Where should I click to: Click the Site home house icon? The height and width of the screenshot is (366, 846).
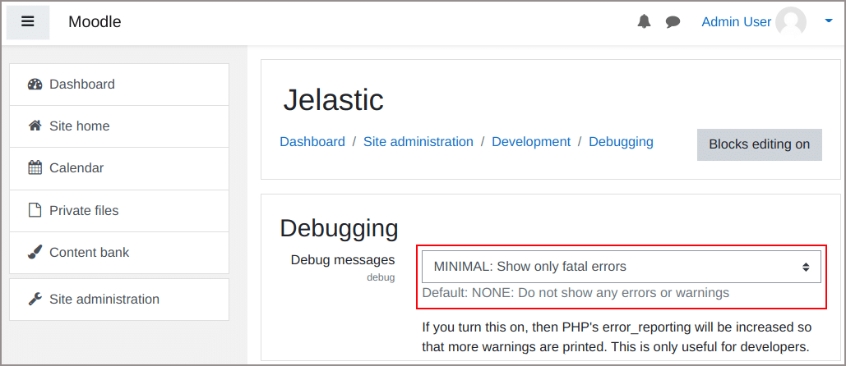35,126
